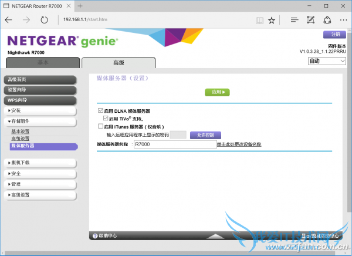The width and height of the screenshot is (352, 256).
Task: Make a web note pen icon
Action: tap(311, 20)
